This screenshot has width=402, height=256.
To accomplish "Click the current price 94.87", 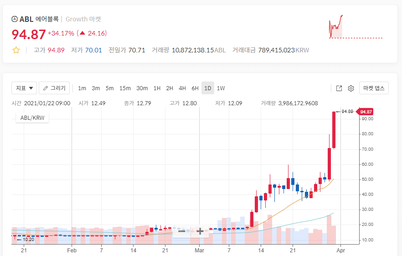I will pyautogui.click(x=29, y=34).
